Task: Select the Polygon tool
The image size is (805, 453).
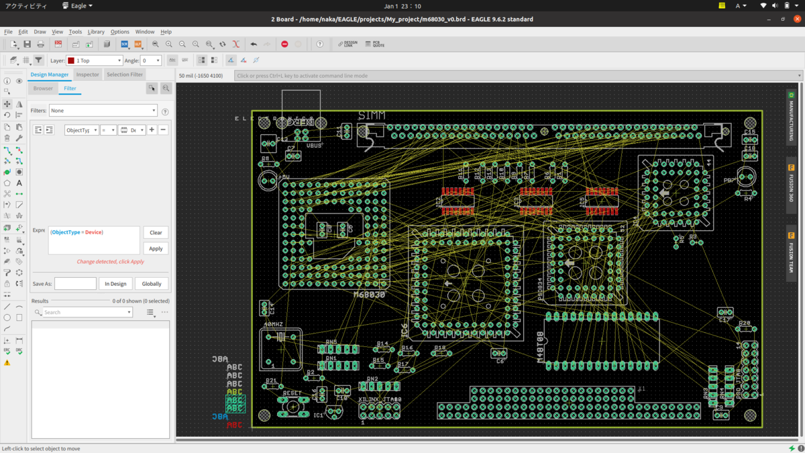Action: pyautogui.click(x=7, y=183)
